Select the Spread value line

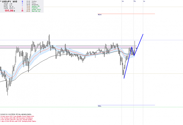[x=8, y=4]
